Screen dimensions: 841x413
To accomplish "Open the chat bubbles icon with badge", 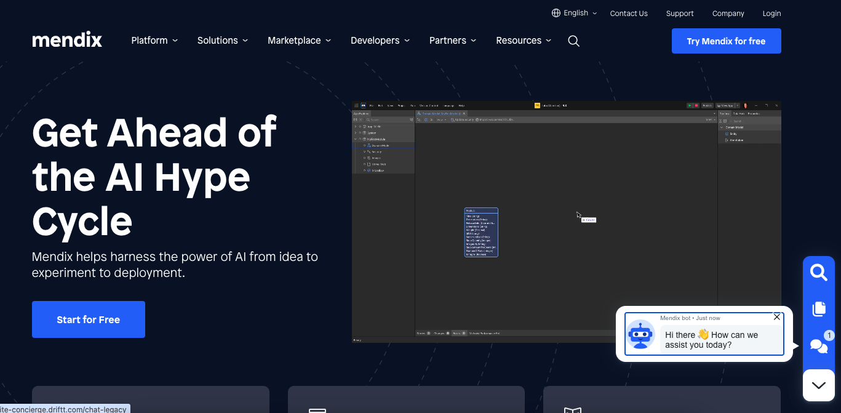I will (x=819, y=346).
